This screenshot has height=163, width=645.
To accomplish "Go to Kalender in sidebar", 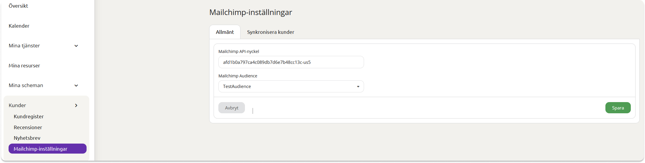I will pos(19,26).
